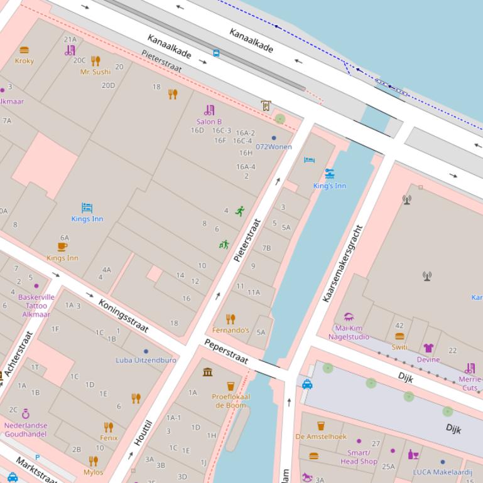Viewport: 483px width, 483px height.
Task: Click the Mylos restaurant icon
Action: pyautogui.click(x=94, y=462)
